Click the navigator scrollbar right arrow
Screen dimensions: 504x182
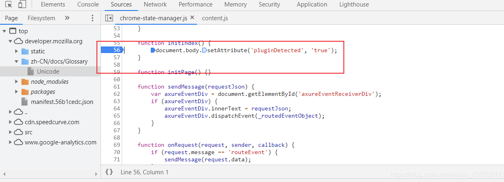pyautogui.click(x=96, y=174)
